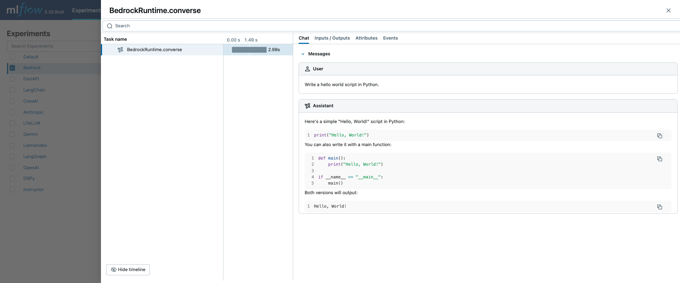Toggle the Default experiment checkbox
The width and height of the screenshot is (680, 283).
click(x=12, y=57)
